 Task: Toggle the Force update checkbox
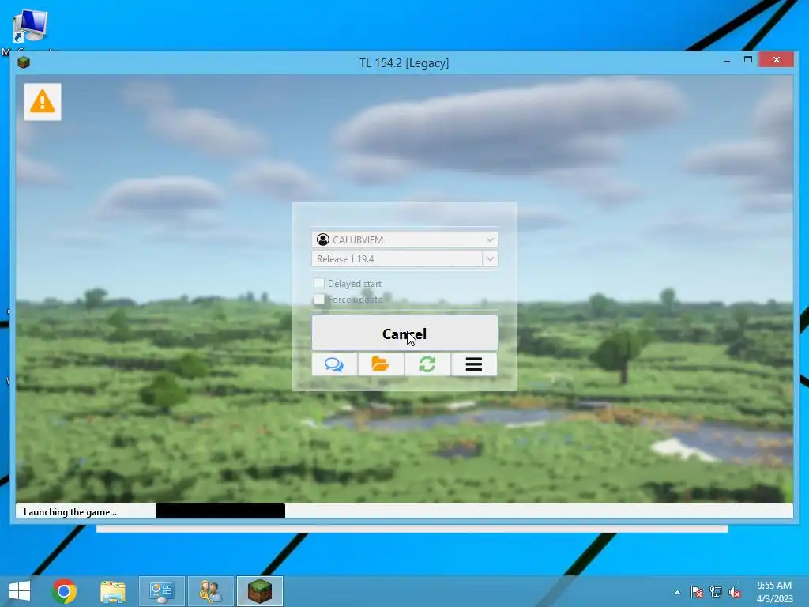click(x=319, y=299)
